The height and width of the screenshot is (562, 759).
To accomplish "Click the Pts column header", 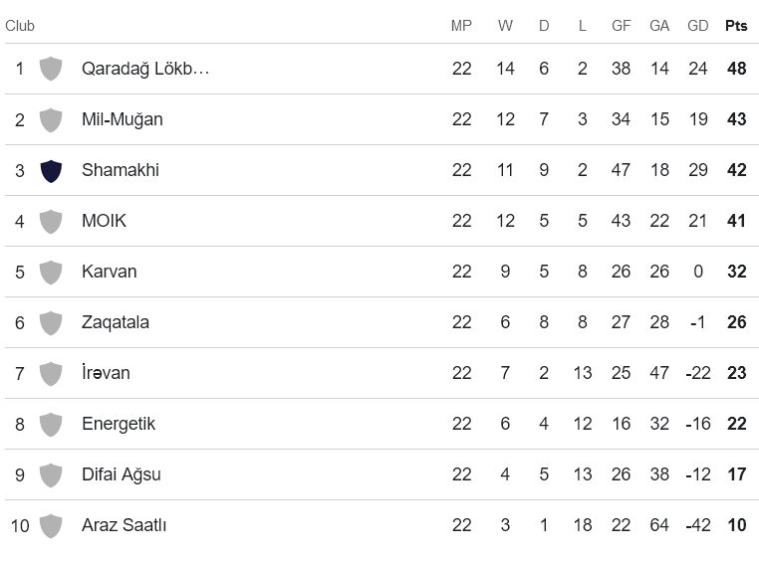I will [x=736, y=26].
